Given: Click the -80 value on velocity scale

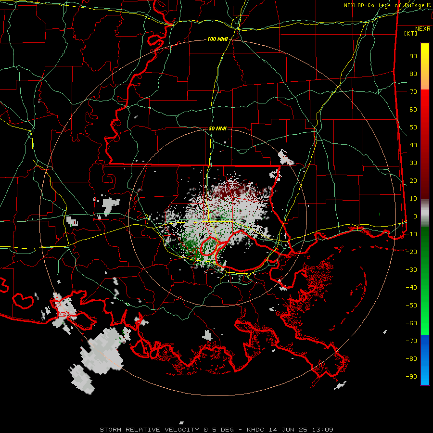Looking at the screenshot, I should (x=411, y=359).
